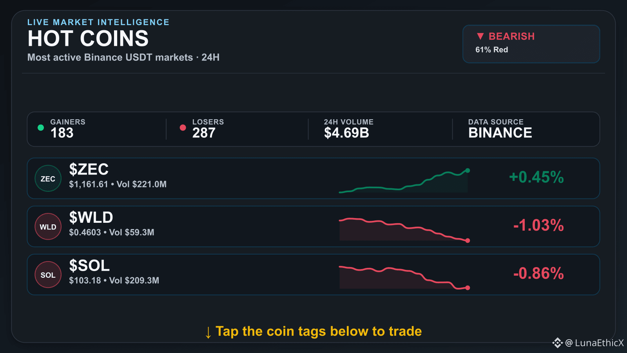
Task: Click the WLD coin circle icon
Action: coord(48,227)
